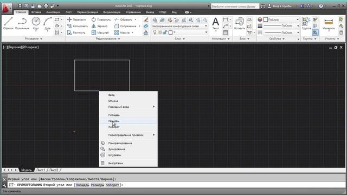Image resolution: width=347 pixels, height=195 pixels.
Task: Expand the Редактирование panel
Action: (108, 38)
